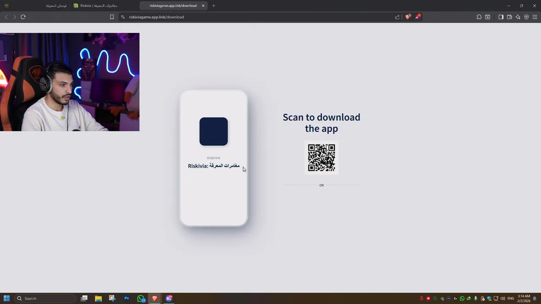Switch to the قرصان المعرفة tab
The width and height of the screenshot is (541, 304).
pos(36,5)
